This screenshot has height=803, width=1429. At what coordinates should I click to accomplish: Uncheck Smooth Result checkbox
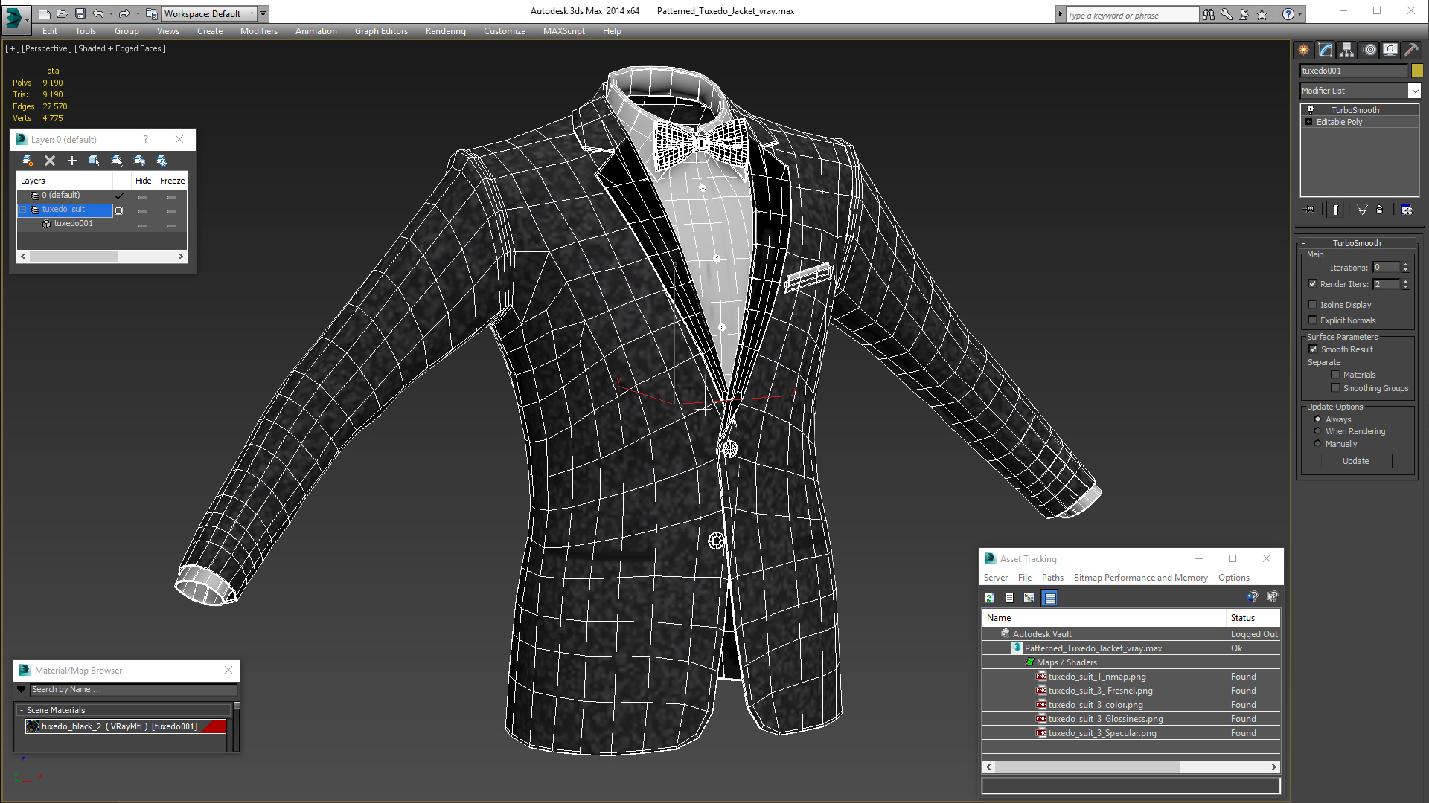click(1313, 349)
